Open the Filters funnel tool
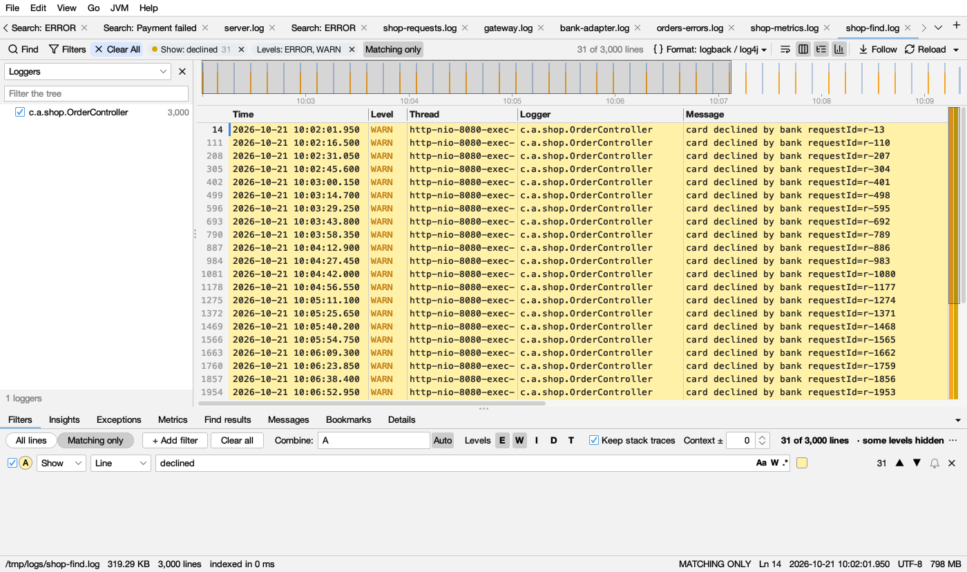The image size is (967, 572). tap(68, 49)
